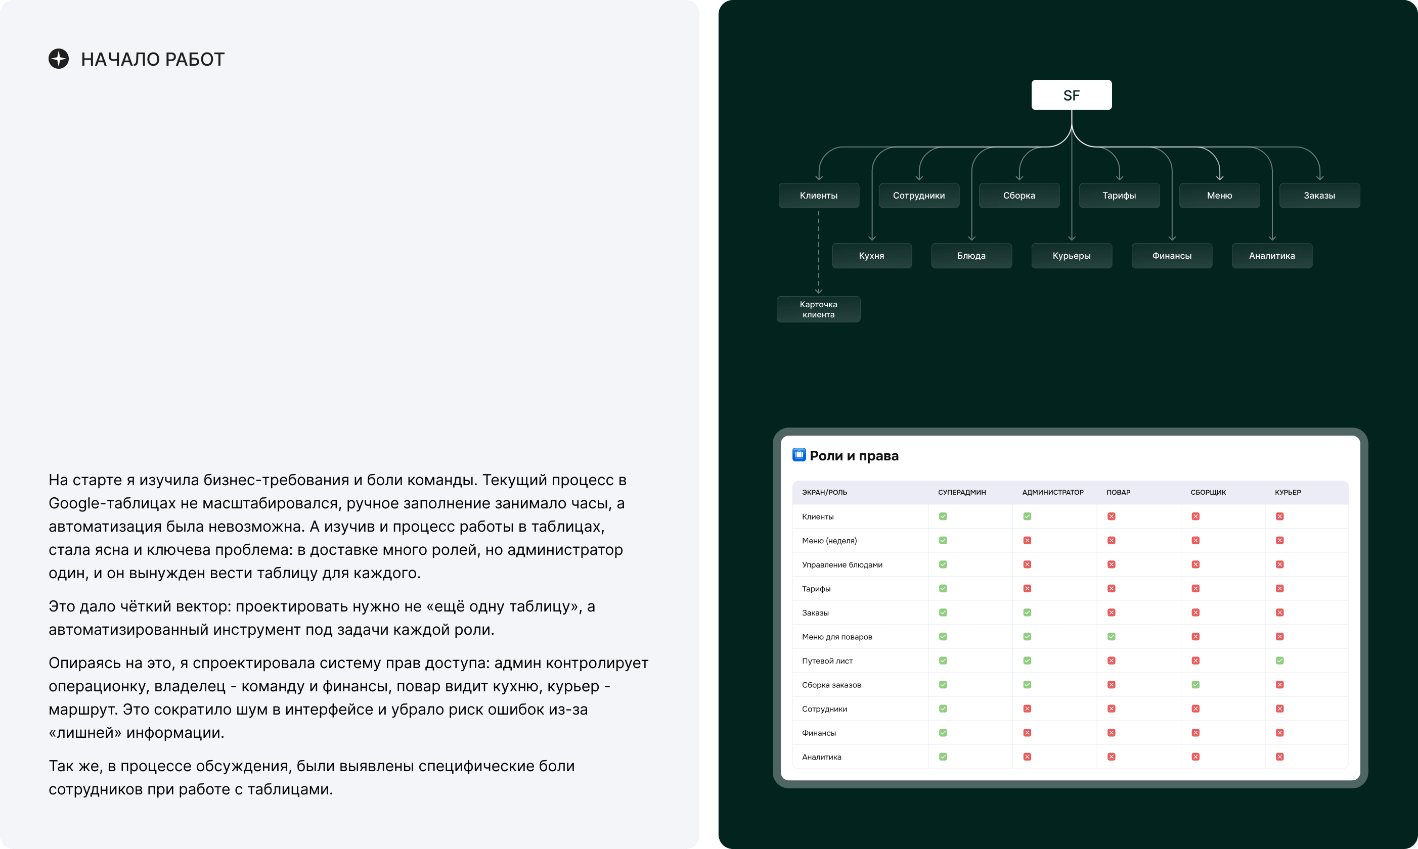Toggle Администратор access for Заказы
Screen dimensions: 1418x849
(x=1028, y=612)
